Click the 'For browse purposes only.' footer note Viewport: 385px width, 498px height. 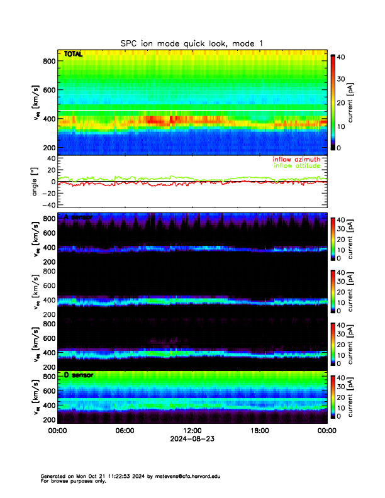(x=71, y=481)
